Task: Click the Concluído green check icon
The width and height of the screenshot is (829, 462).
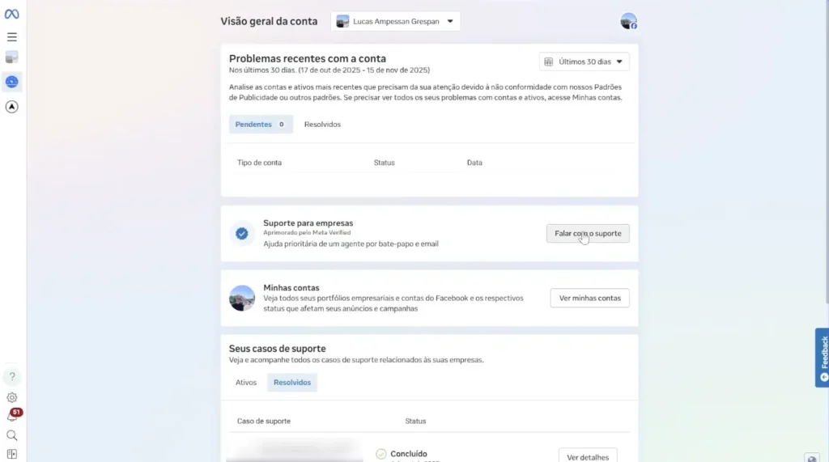Action: point(381,454)
